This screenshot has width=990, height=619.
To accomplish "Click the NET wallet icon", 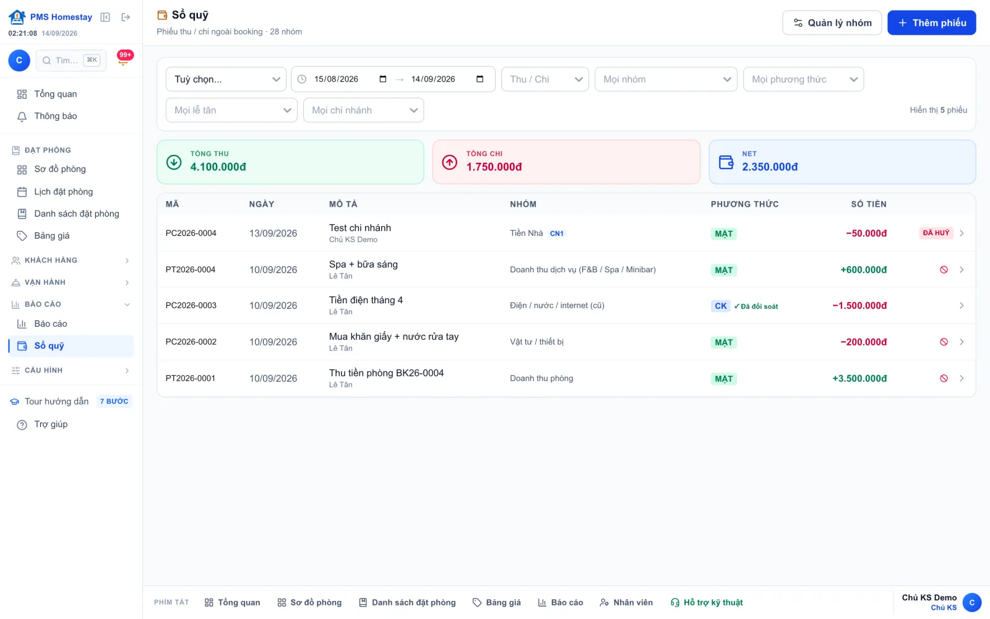I will click(726, 162).
